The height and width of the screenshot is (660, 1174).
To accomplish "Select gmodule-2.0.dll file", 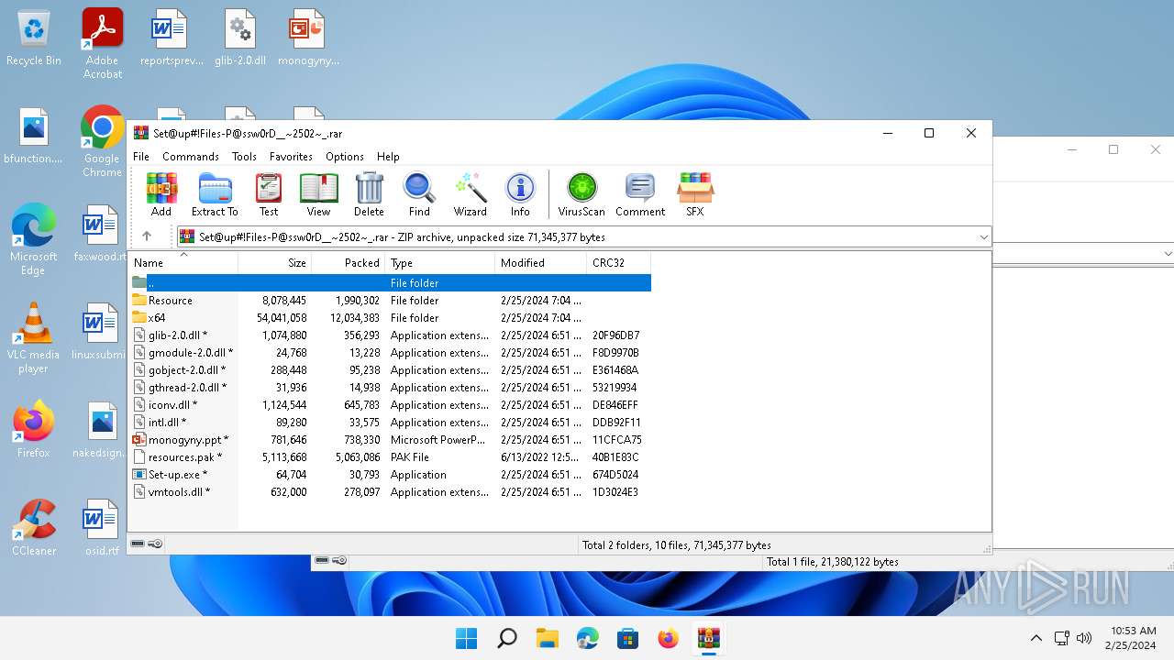I will click(x=390, y=353).
